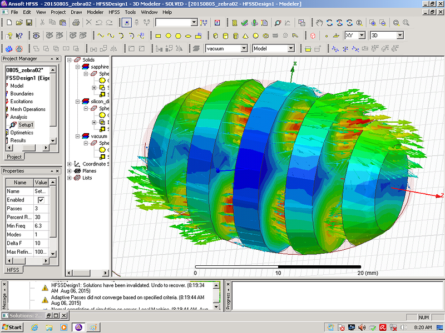The width and height of the screenshot is (445, 333).
Task: Select the Pan hand tool
Action: pyautogui.click(x=319, y=23)
